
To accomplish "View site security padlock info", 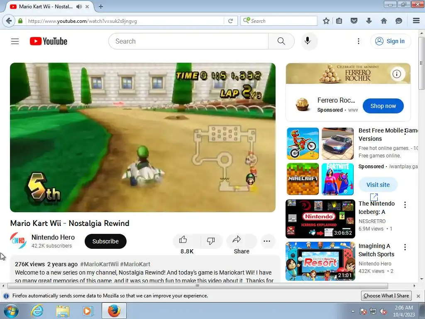I will (20, 21).
